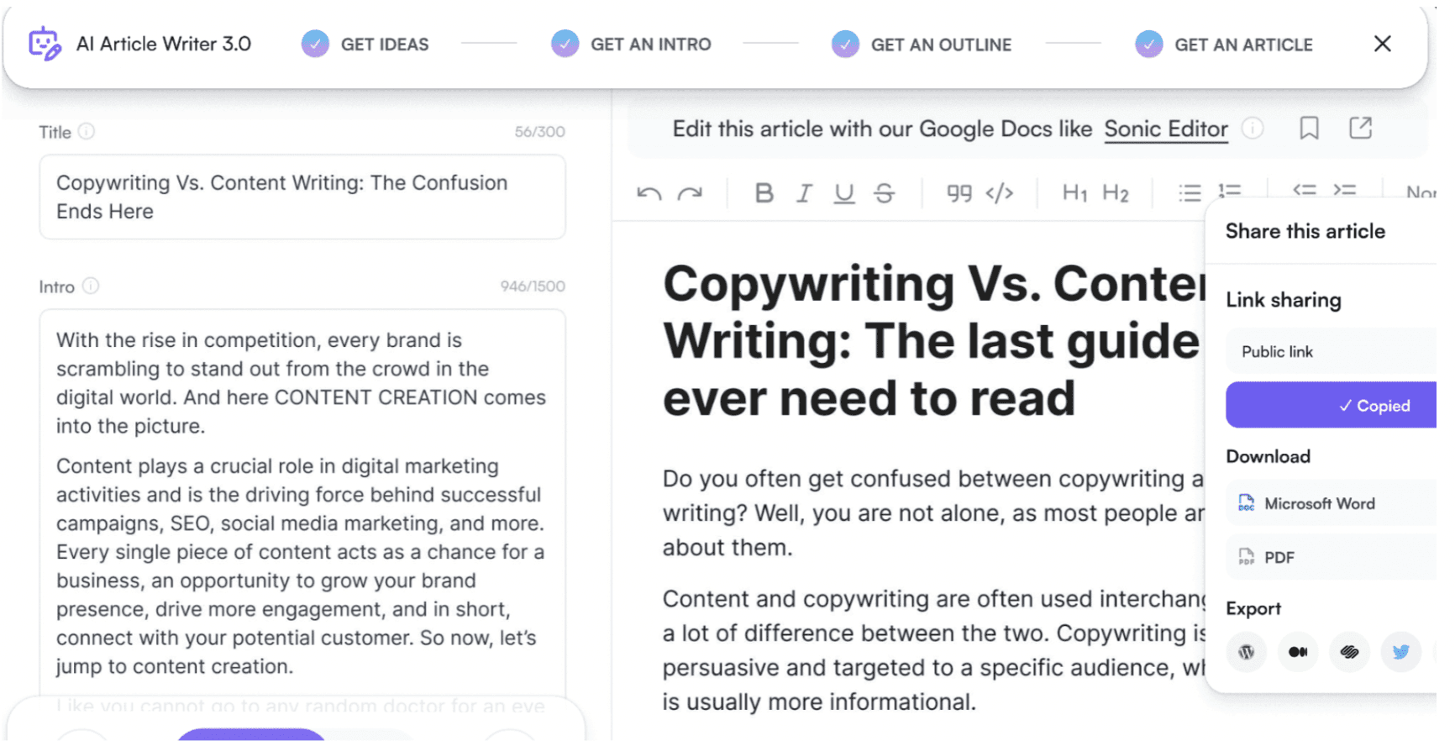
Task: Share the article to Twitter
Action: point(1401,652)
